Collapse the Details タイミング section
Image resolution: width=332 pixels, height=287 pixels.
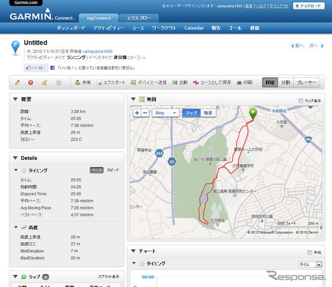tap(16, 170)
